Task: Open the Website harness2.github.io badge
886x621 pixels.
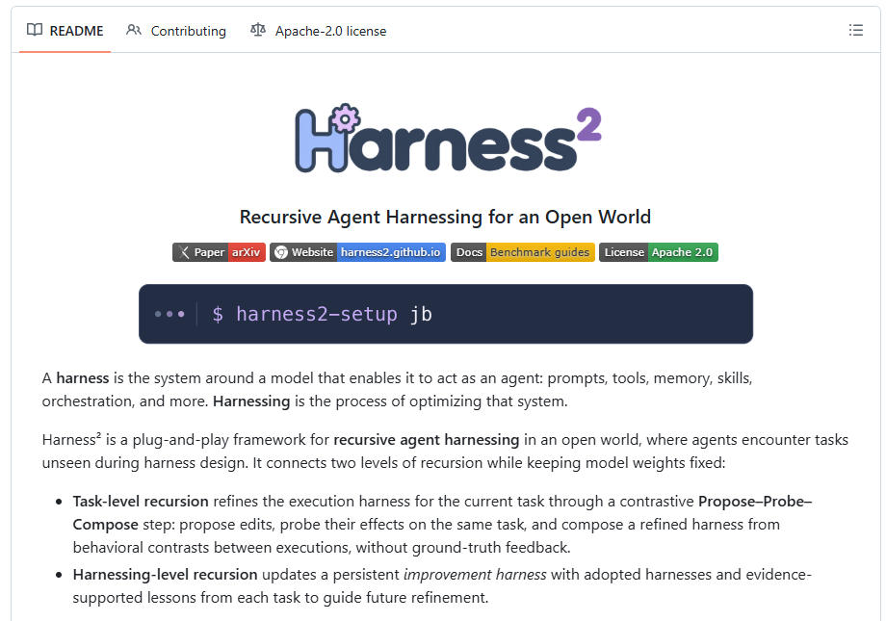Action: 357,252
